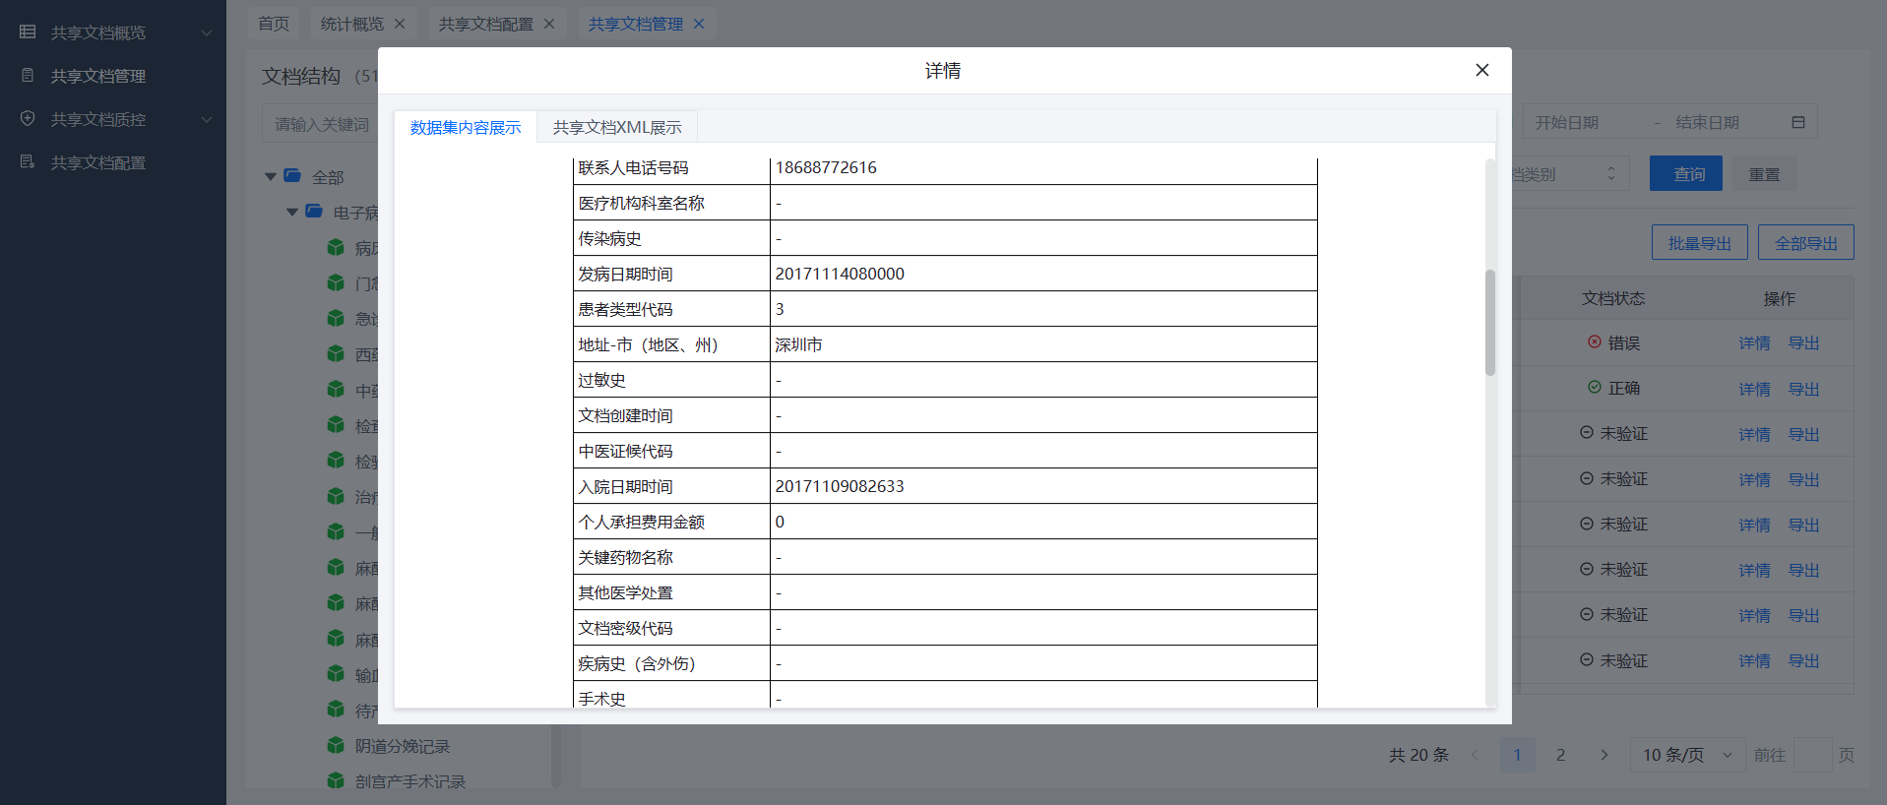Image resolution: width=1887 pixels, height=805 pixels.
Task: Click the 20171109082633 value cell
Action: coord(1043,486)
